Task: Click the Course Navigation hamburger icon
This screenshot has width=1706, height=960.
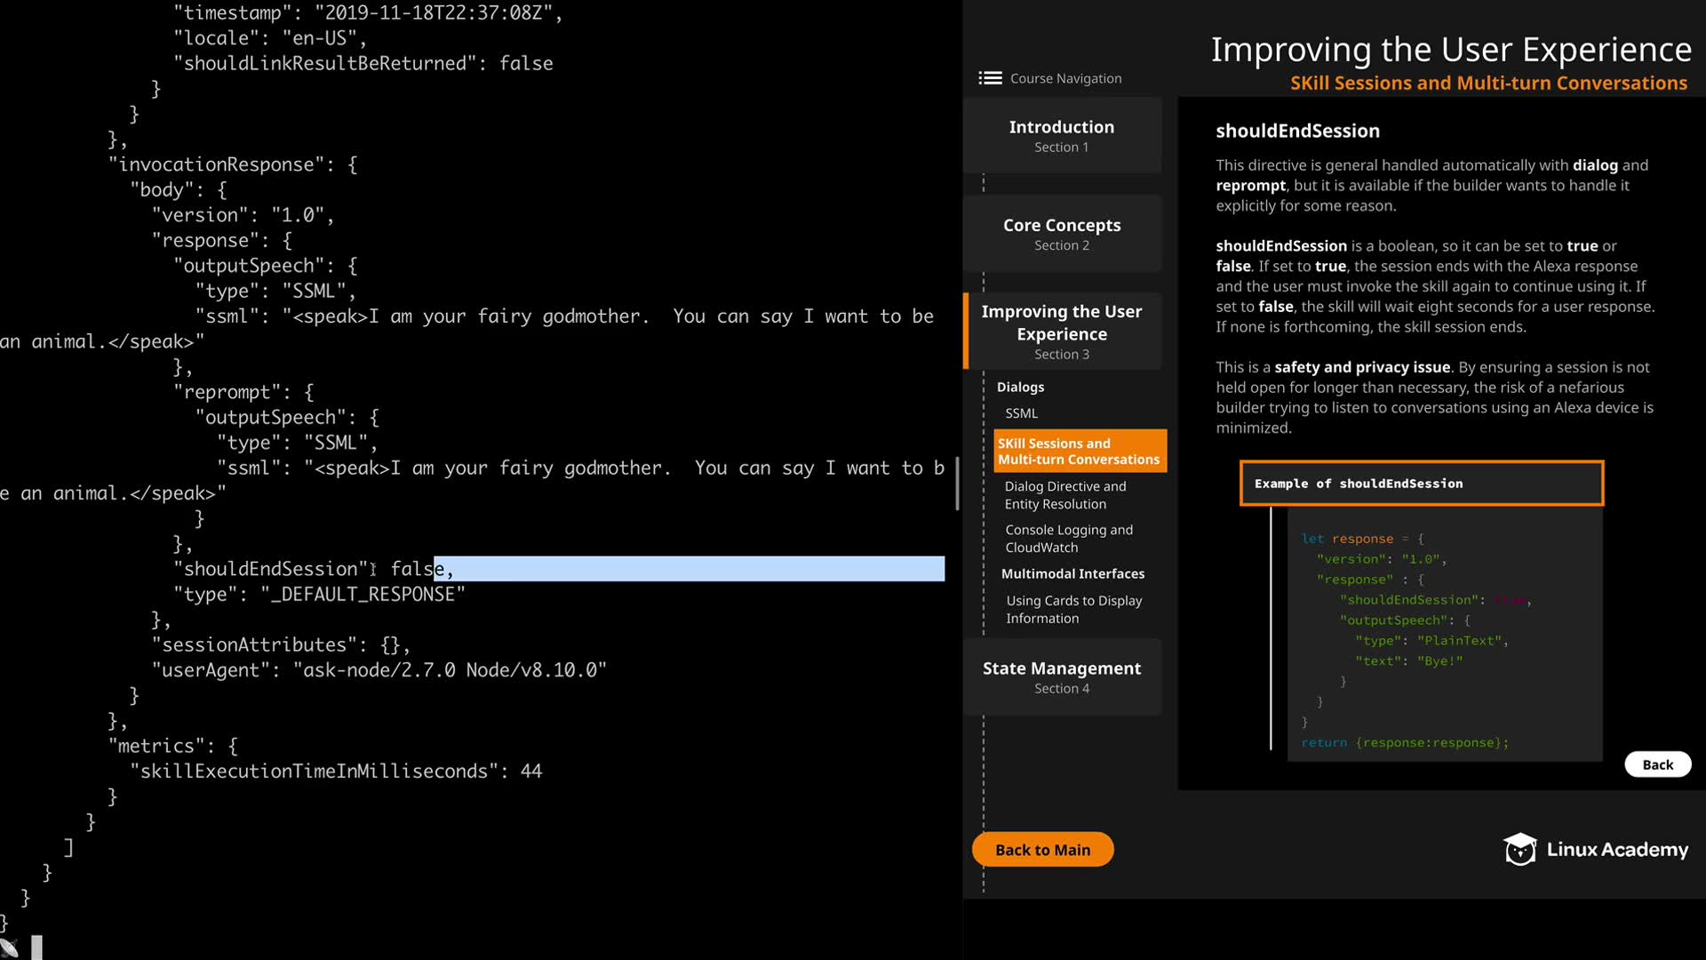Action: 990,78
